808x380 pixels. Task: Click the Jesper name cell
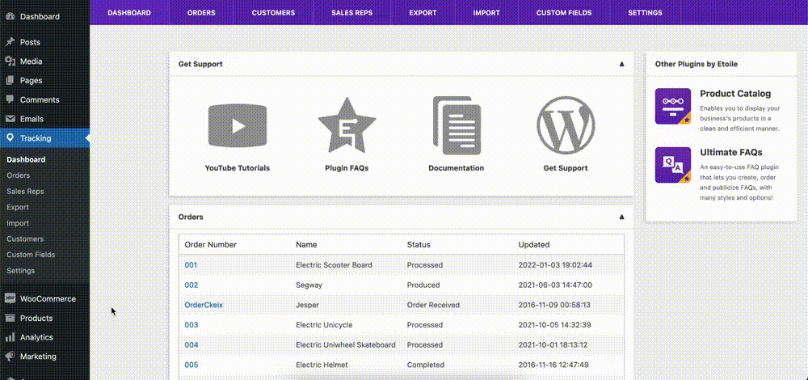[307, 306]
